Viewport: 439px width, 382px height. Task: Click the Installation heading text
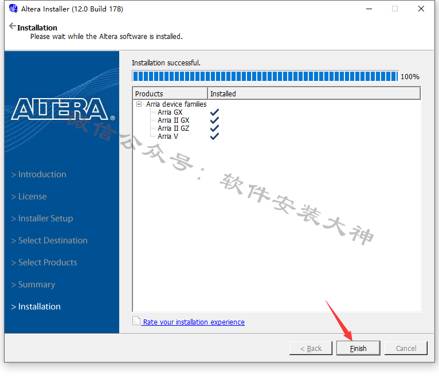click(37, 28)
